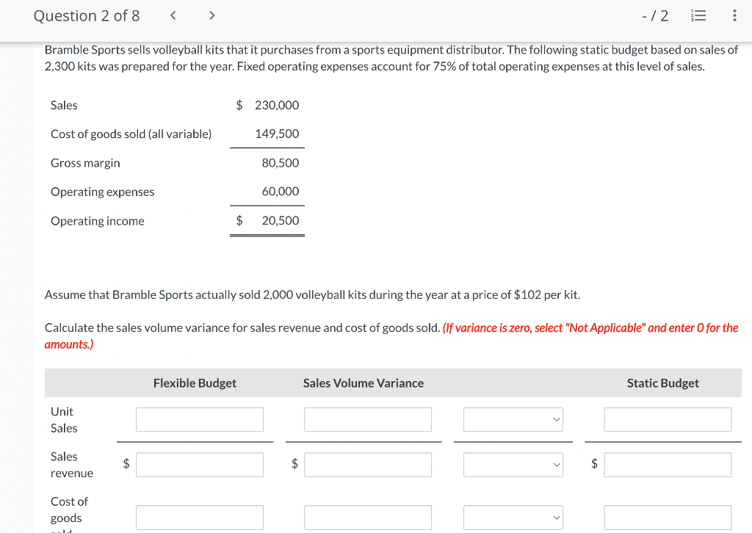Click the '230,000' sales value
This screenshot has height=533, width=752.
tap(277, 105)
